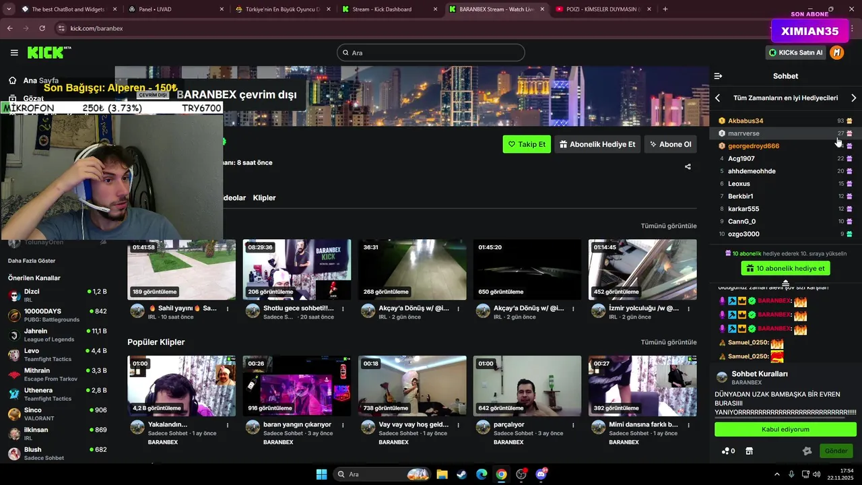This screenshot has width=862, height=485.
Task: Switch to 'POIZI - KİMSELER DUYMASIN' browser tab
Action: 603,9
